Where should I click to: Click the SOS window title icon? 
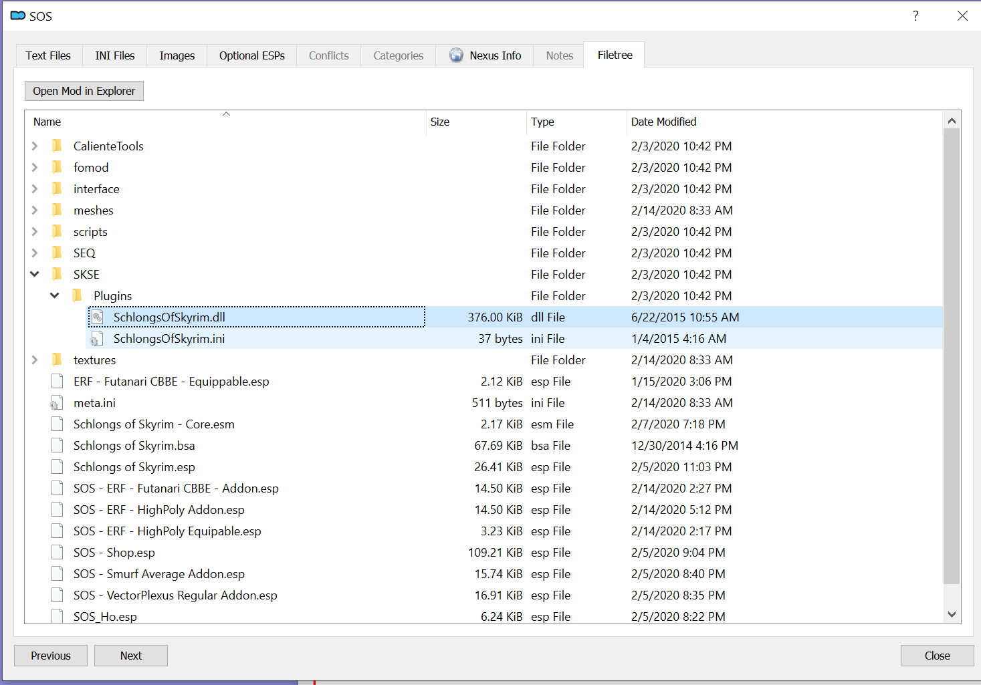point(18,15)
